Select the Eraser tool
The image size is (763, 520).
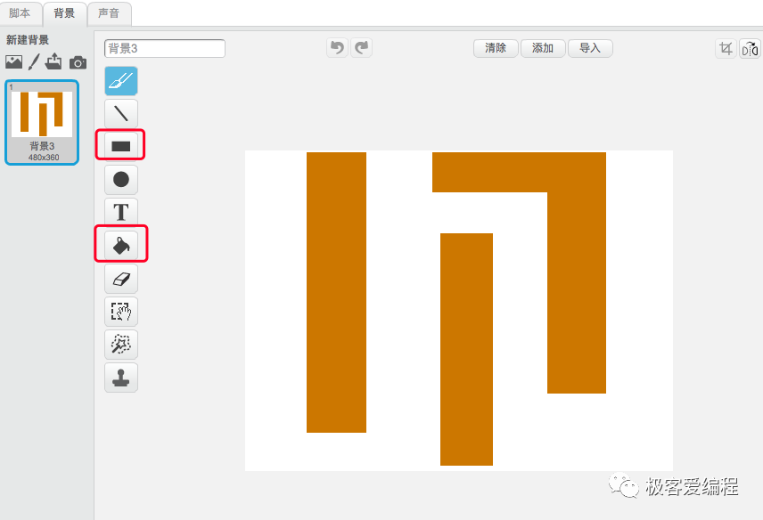click(121, 279)
